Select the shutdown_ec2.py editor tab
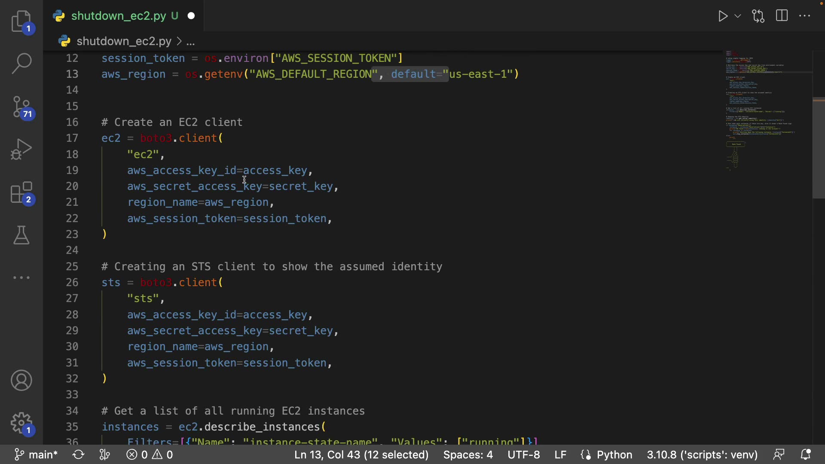 tap(118, 16)
